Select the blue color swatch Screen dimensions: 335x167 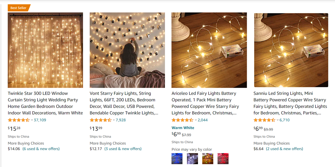click(177, 159)
